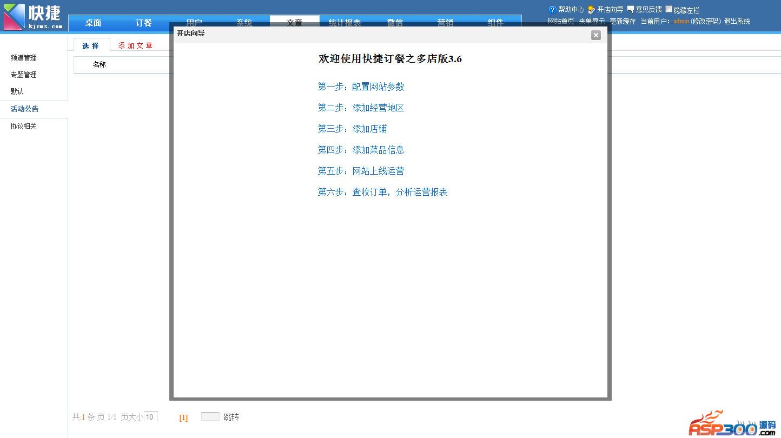The image size is (781, 438).
Task: Select 专题管理 in the left sidebar
Action: click(x=24, y=75)
